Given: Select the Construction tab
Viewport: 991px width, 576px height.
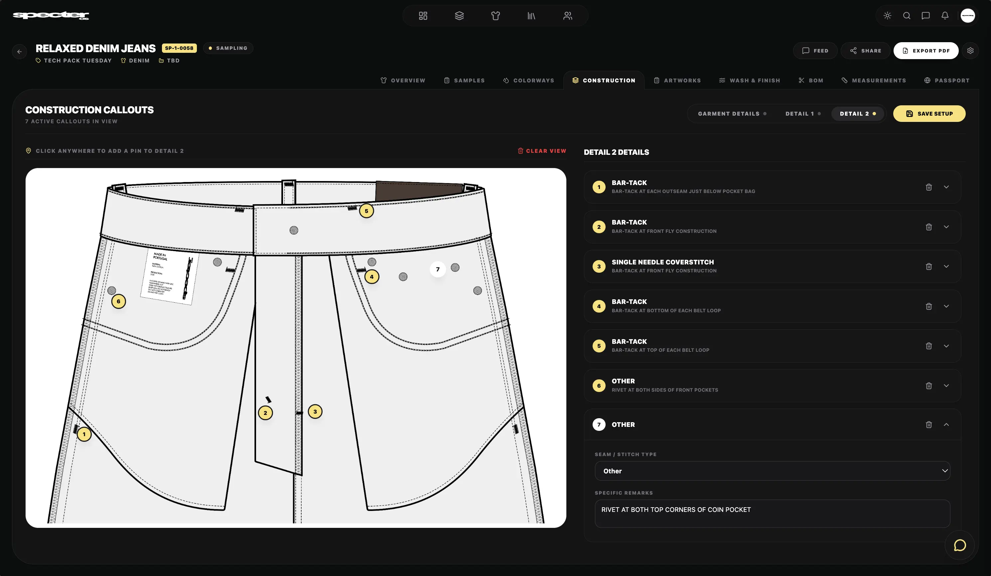Looking at the screenshot, I should tap(604, 80).
